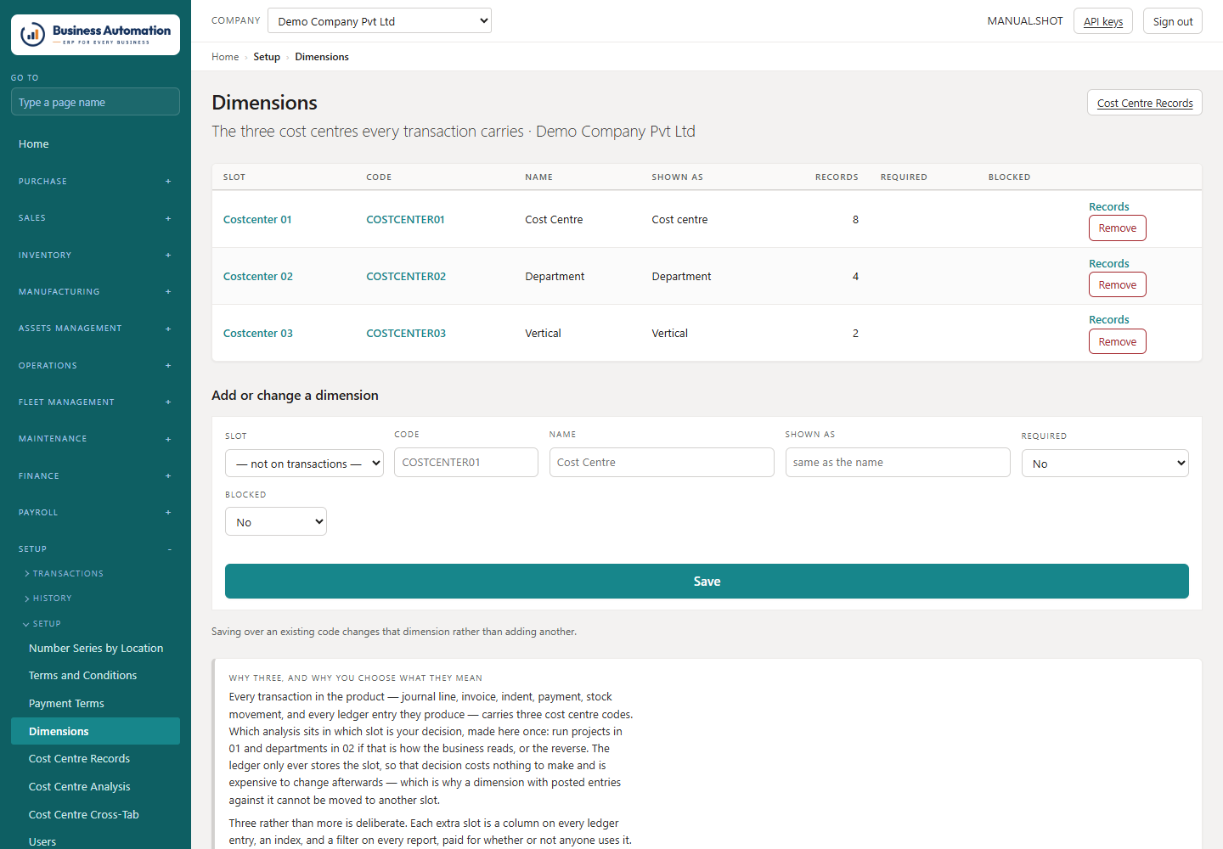This screenshot has height=849, width=1223.
Task: Click the Sign out button
Action: coord(1173,21)
